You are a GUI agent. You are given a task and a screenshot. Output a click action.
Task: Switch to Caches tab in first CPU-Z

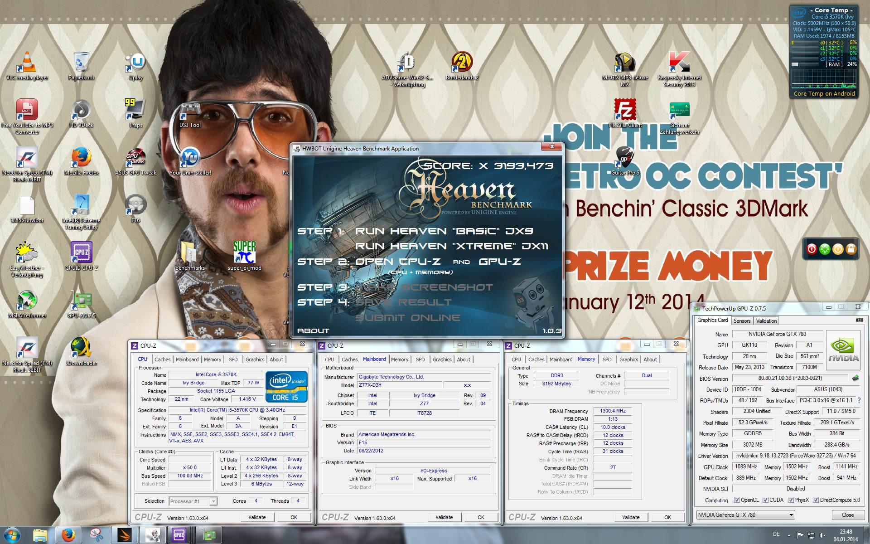click(x=162, y=359)
